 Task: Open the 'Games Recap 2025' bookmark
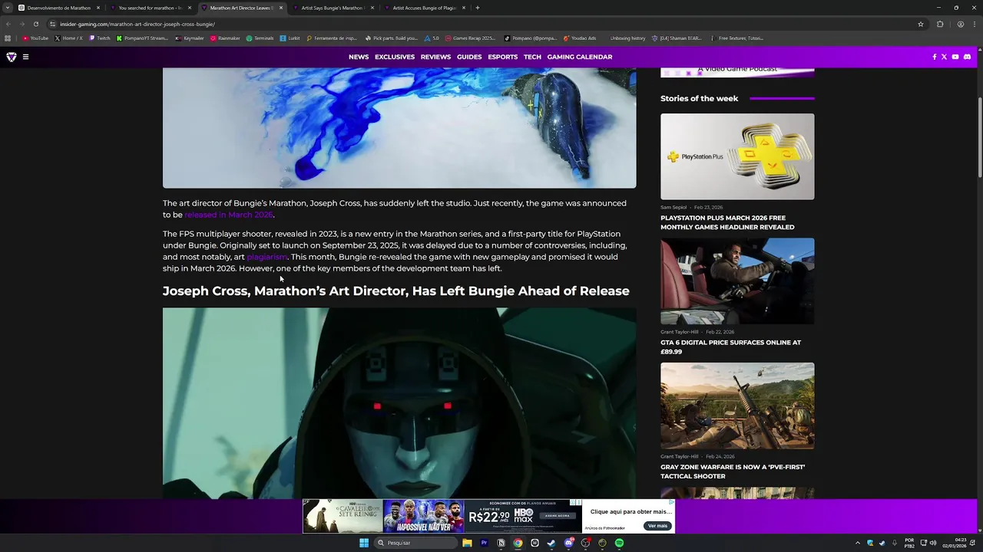tap(470, 38)
